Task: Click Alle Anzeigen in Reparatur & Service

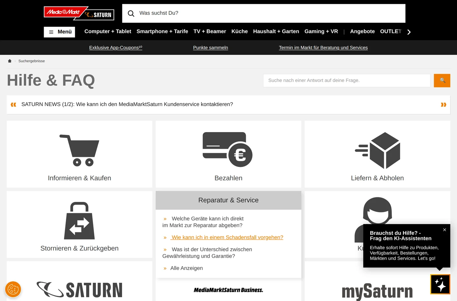Action: point(186,268)
